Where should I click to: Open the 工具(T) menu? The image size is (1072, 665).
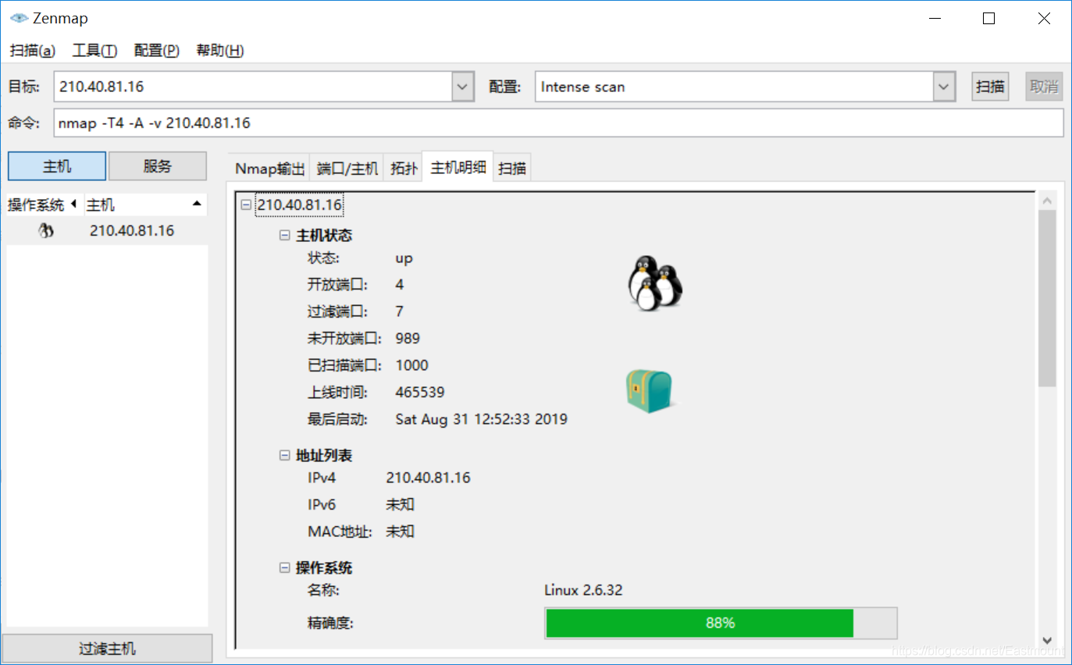(x=94, y=51)
